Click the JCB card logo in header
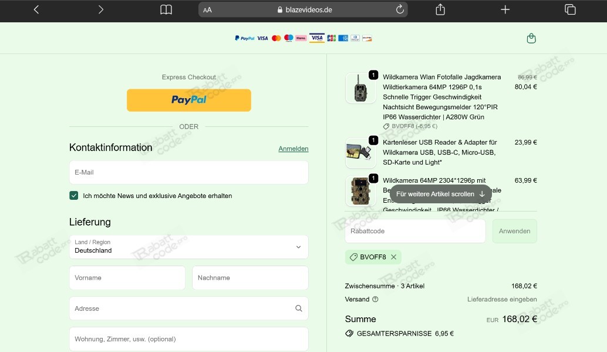The image size is (607, 352). (x=331, y=38)
